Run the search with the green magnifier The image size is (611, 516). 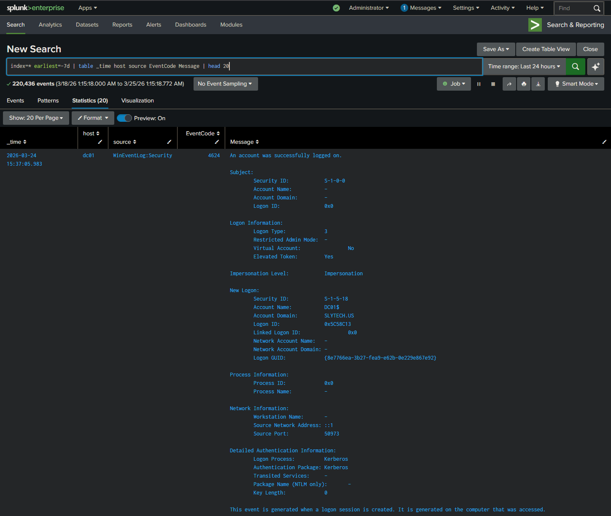click(x=575, y=66)
